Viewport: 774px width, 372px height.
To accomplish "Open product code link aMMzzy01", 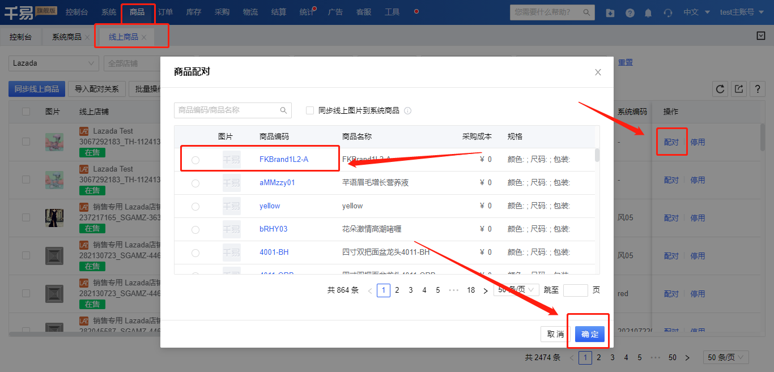I will pos(277,183).
